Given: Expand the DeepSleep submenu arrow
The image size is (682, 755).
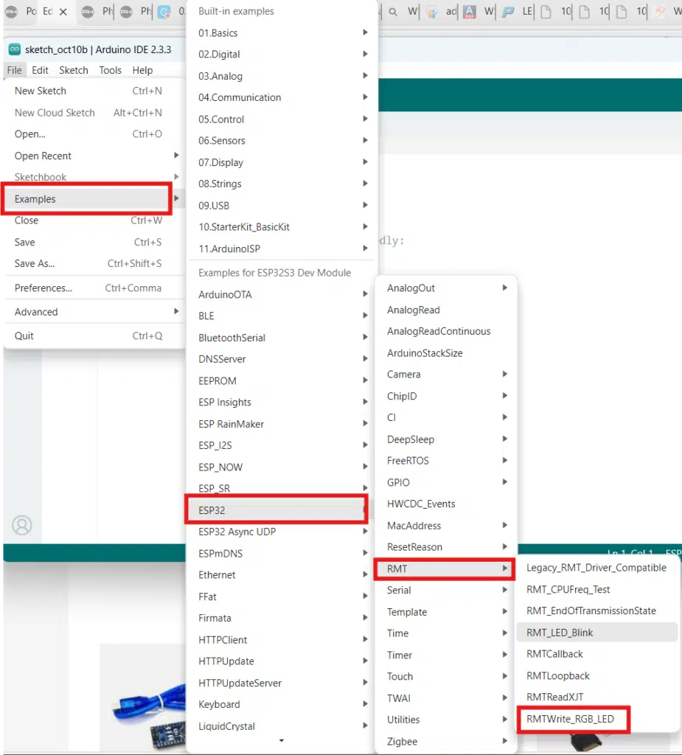Looking at the screenshot, I should 505,439.
